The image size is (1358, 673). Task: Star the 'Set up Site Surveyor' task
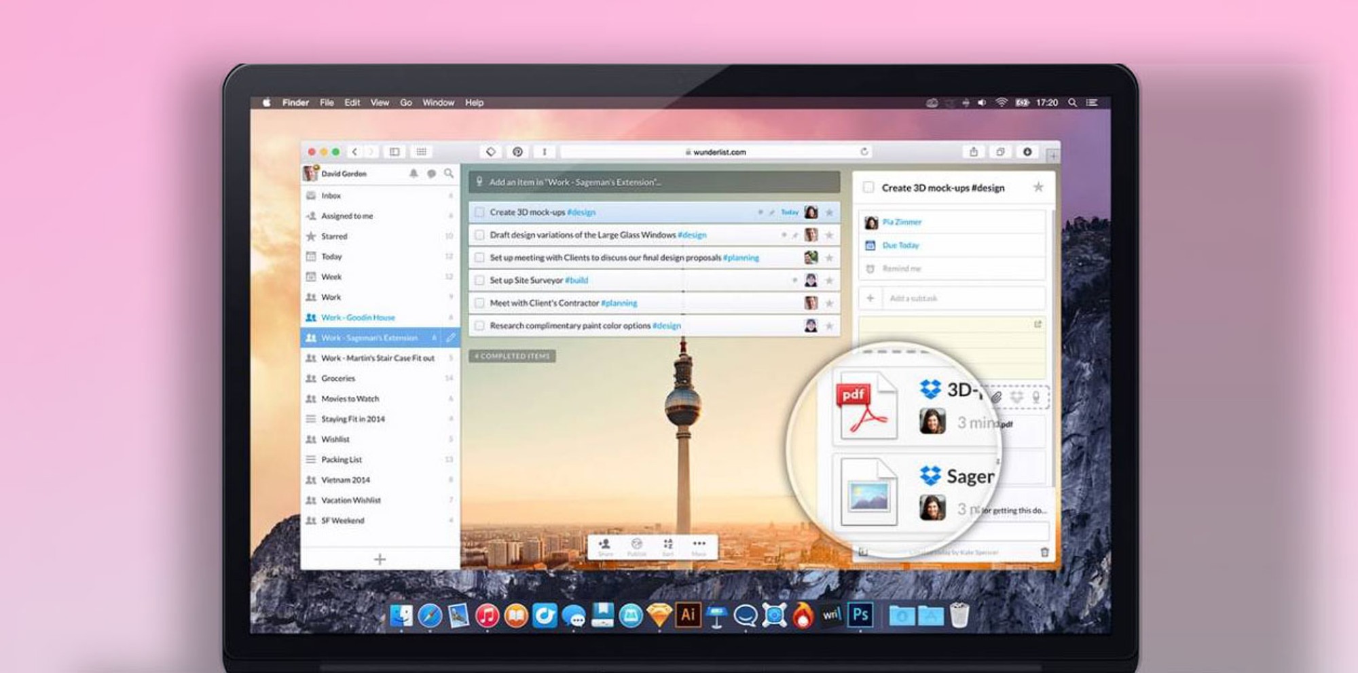[x=829, y=280]
